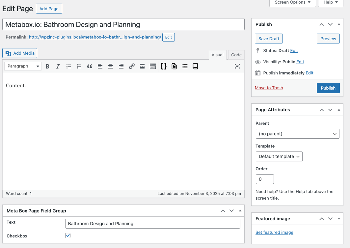
Task: Open the Screen Options menu
Action: [x=292, y=3]
